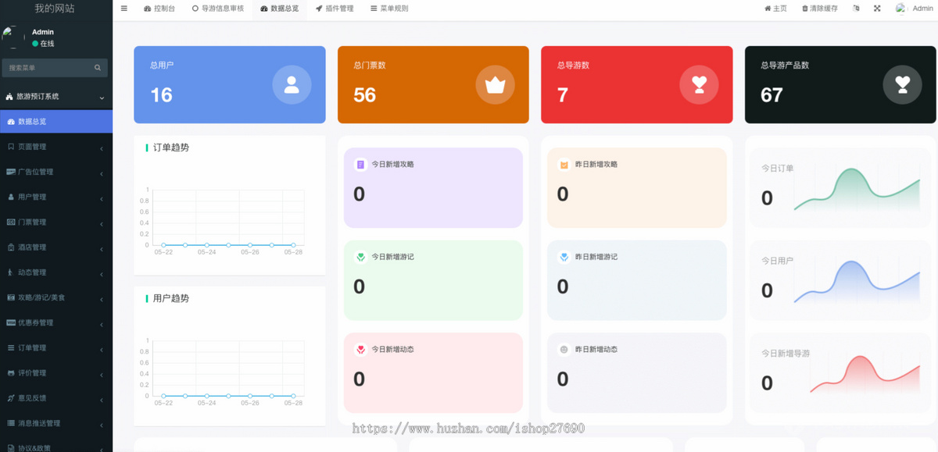The width and height of the screenshot is (938, 452).
Task: Click the 总导游产品数 count 67
Action: point(772,95)
